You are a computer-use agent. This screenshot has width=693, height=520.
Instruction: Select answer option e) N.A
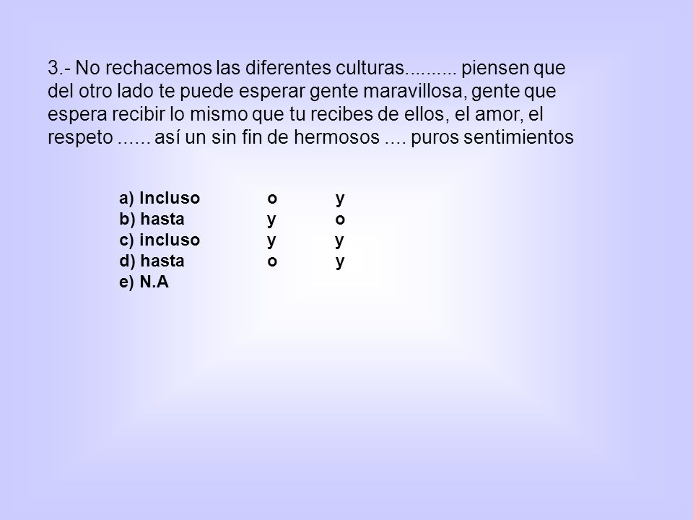tap(144, 282)
